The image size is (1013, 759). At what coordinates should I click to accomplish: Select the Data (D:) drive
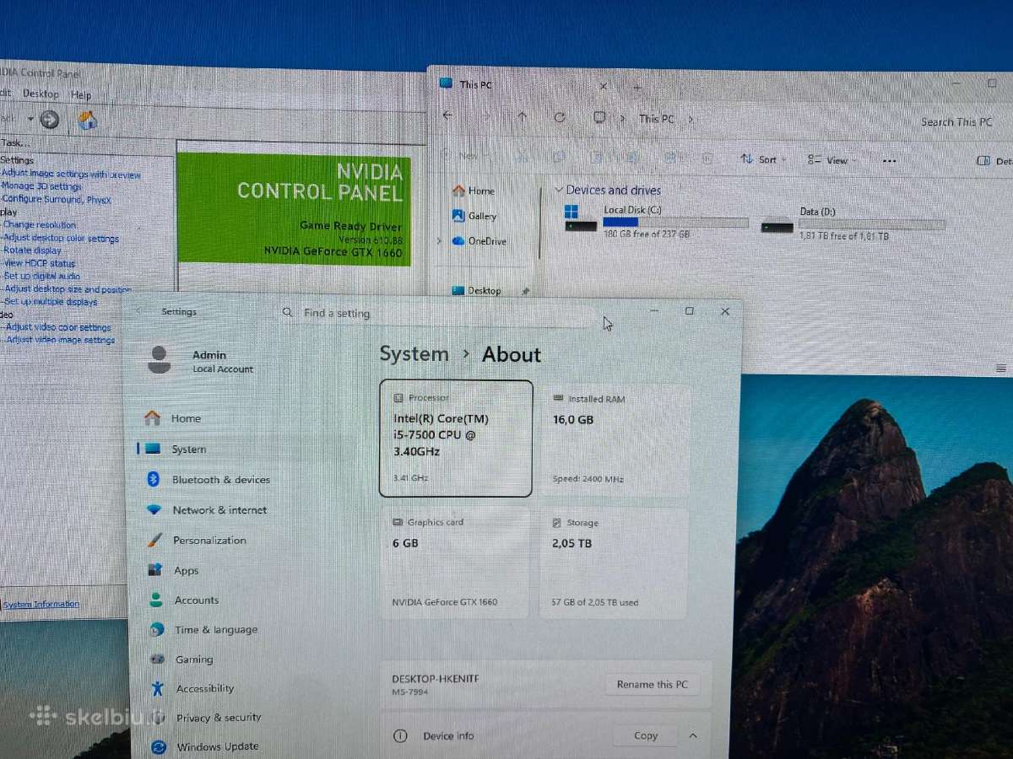[853, 224]
